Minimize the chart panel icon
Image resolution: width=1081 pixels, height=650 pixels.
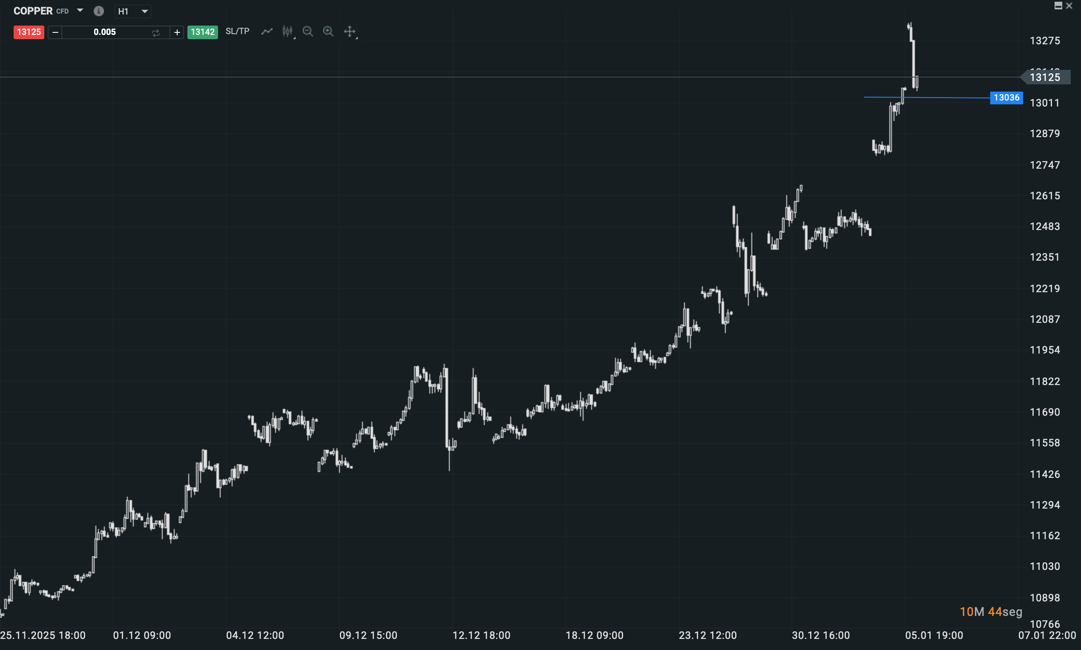click(x=1058, y=6)
